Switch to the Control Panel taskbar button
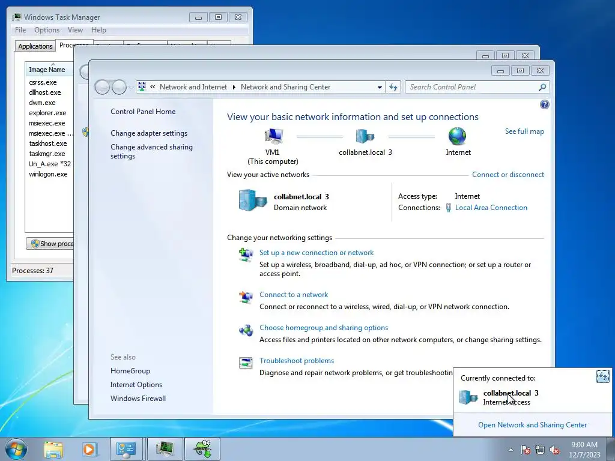This screenshot has width=615, height=461. click(126, 449)
